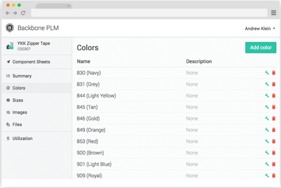This screenshot has width=281, height=188.
Task: Go back with browser back arrow
Action: 8,13
